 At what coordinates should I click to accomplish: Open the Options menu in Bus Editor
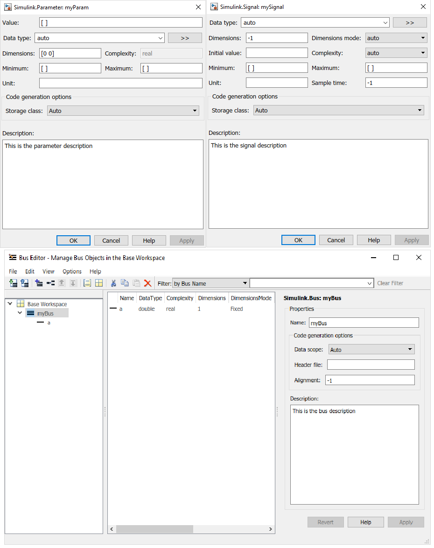click(x=72, y=271)
